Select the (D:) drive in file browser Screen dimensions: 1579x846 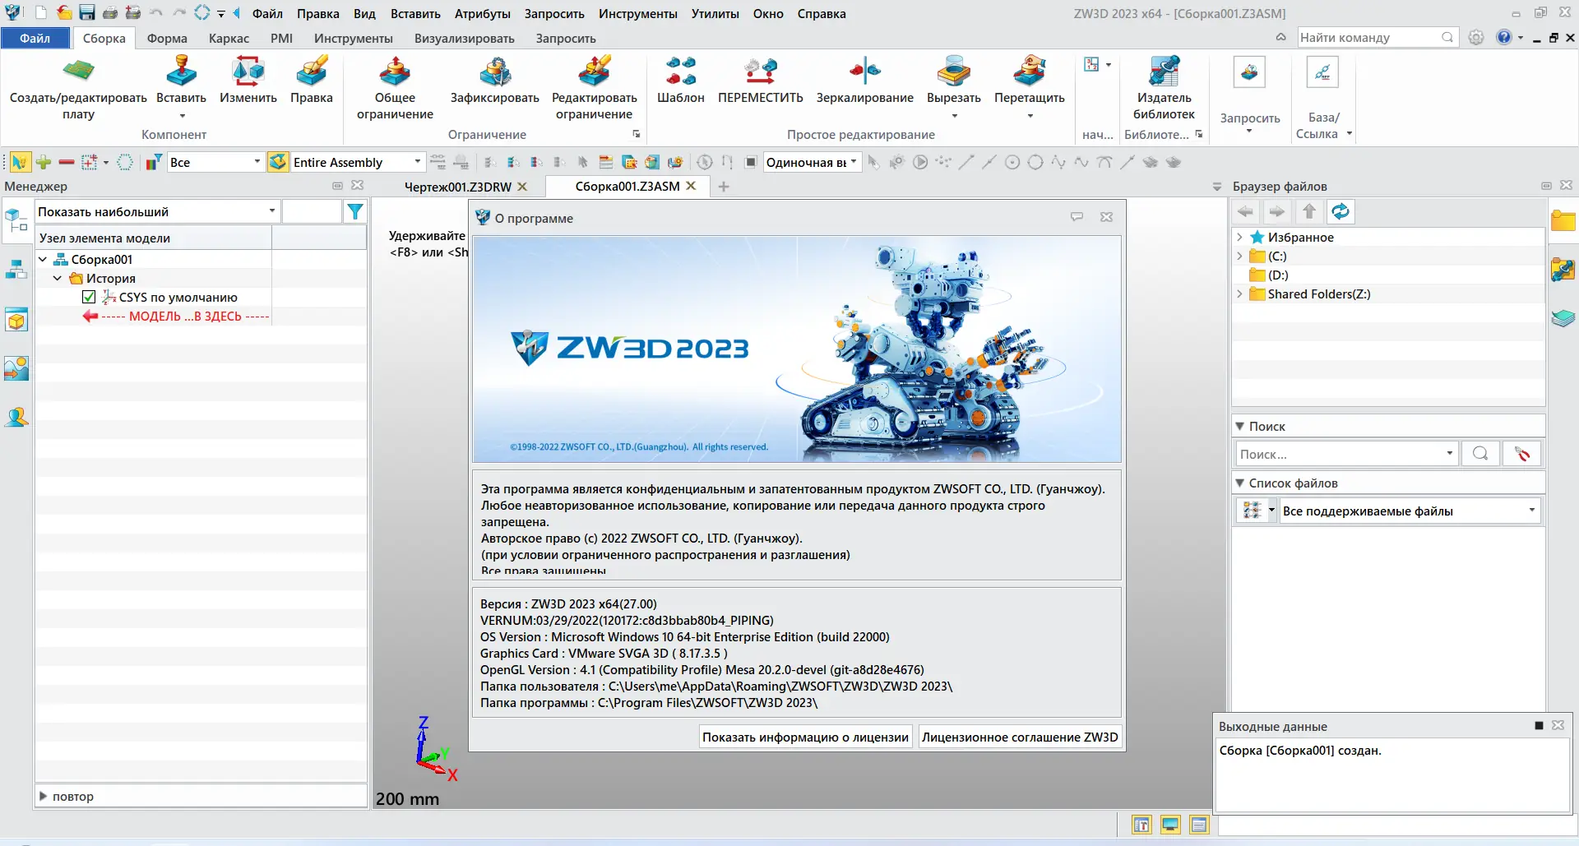tap(1277, 275)
